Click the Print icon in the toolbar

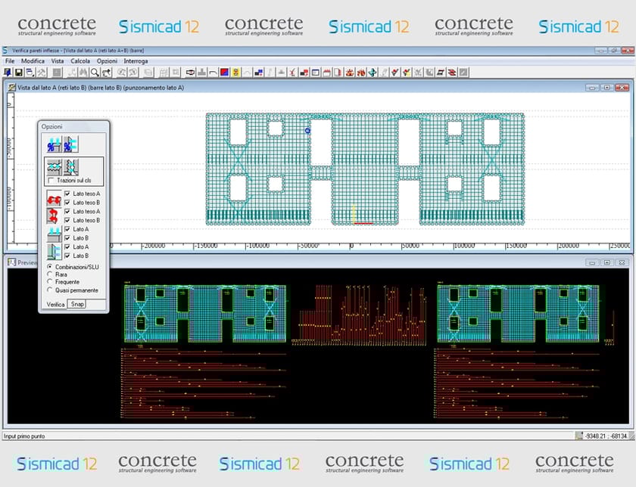click(29, 73)
